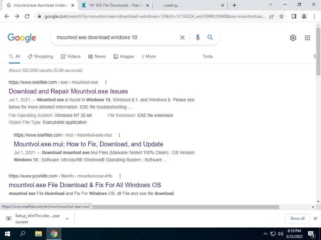
Task: Open Google settings gear
Action: [x=293, y=38]
